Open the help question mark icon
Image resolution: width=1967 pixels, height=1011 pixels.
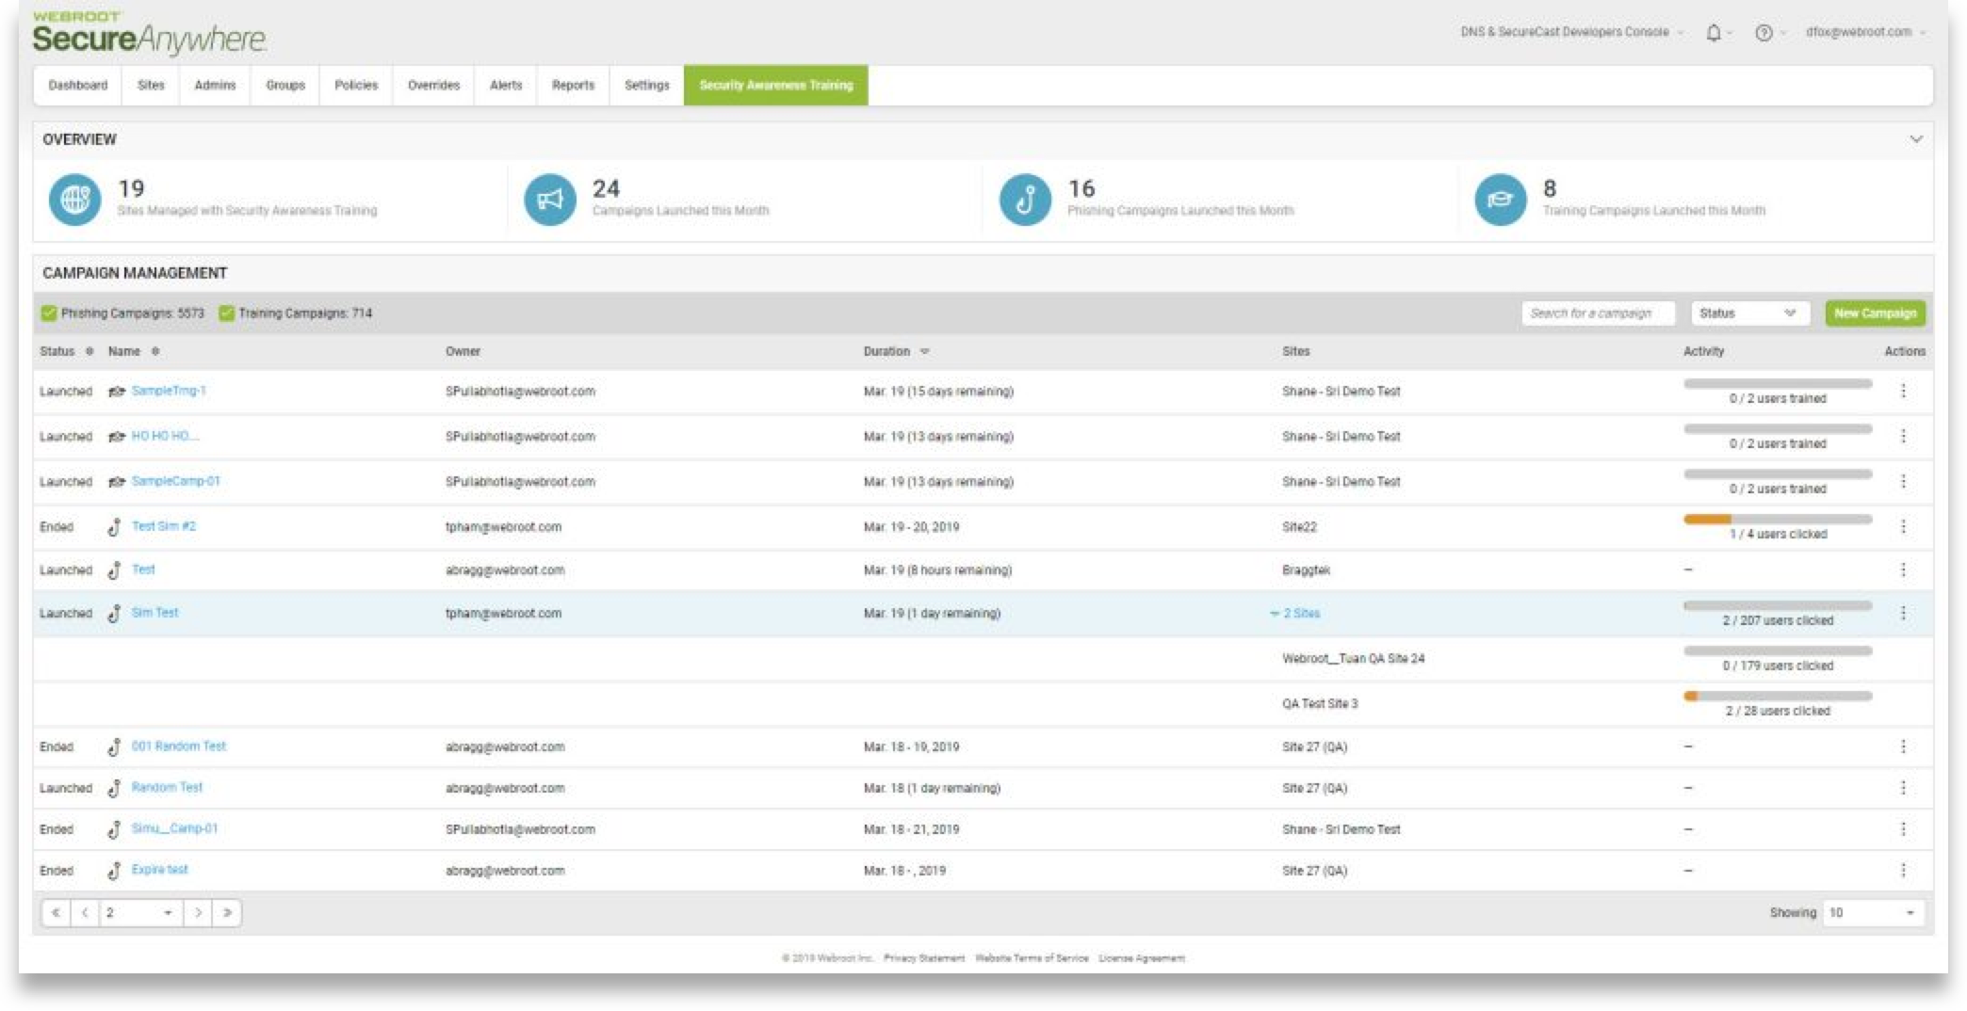point(1764,33)
